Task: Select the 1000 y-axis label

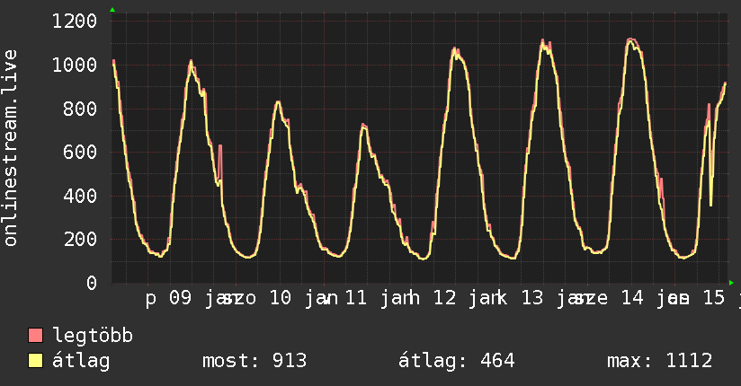Action: pyautogui.click(x=75, y=66)
